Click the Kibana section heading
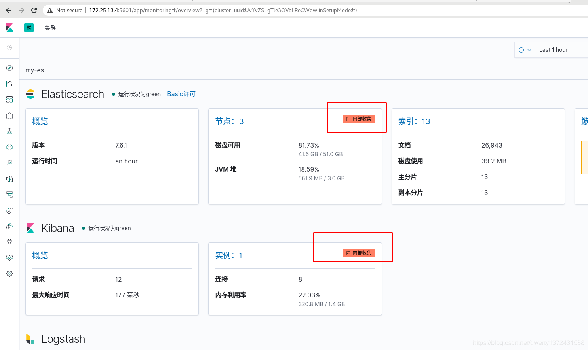The width and height of the screenshot is (588, 350). pos(58,228)
